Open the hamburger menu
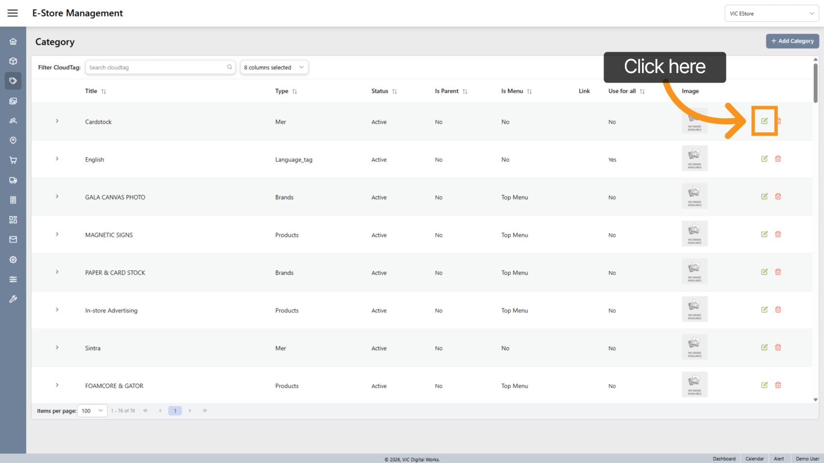Image resolution: width=824 pixels, height=463 pixels. (x=13, y=13)
